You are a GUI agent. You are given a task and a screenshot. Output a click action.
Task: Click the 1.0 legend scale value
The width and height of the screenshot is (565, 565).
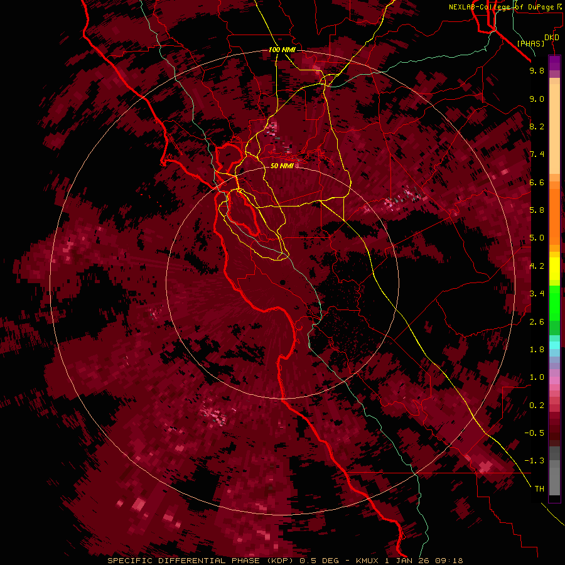tap(537, 377)
